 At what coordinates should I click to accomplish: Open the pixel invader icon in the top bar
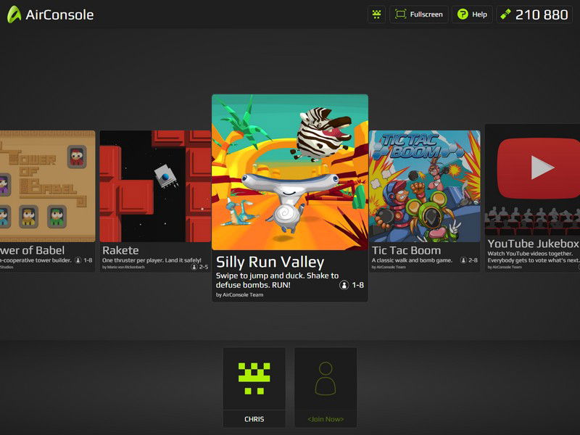point(376,14)
